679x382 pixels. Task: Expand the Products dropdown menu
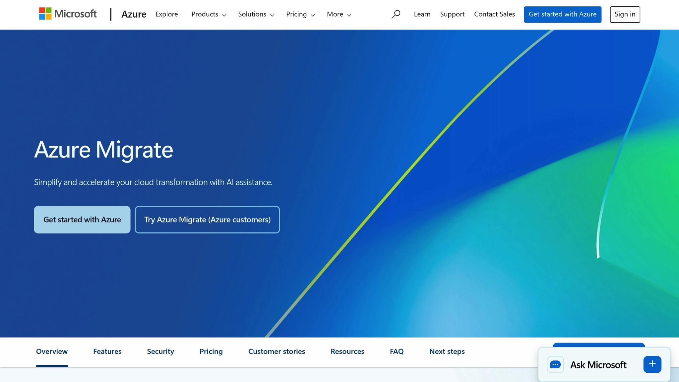click(x=209, y=14)
